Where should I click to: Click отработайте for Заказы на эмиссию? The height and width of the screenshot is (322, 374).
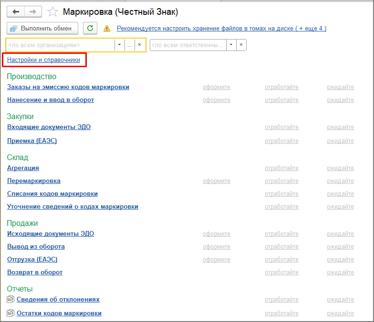(281, 87)
